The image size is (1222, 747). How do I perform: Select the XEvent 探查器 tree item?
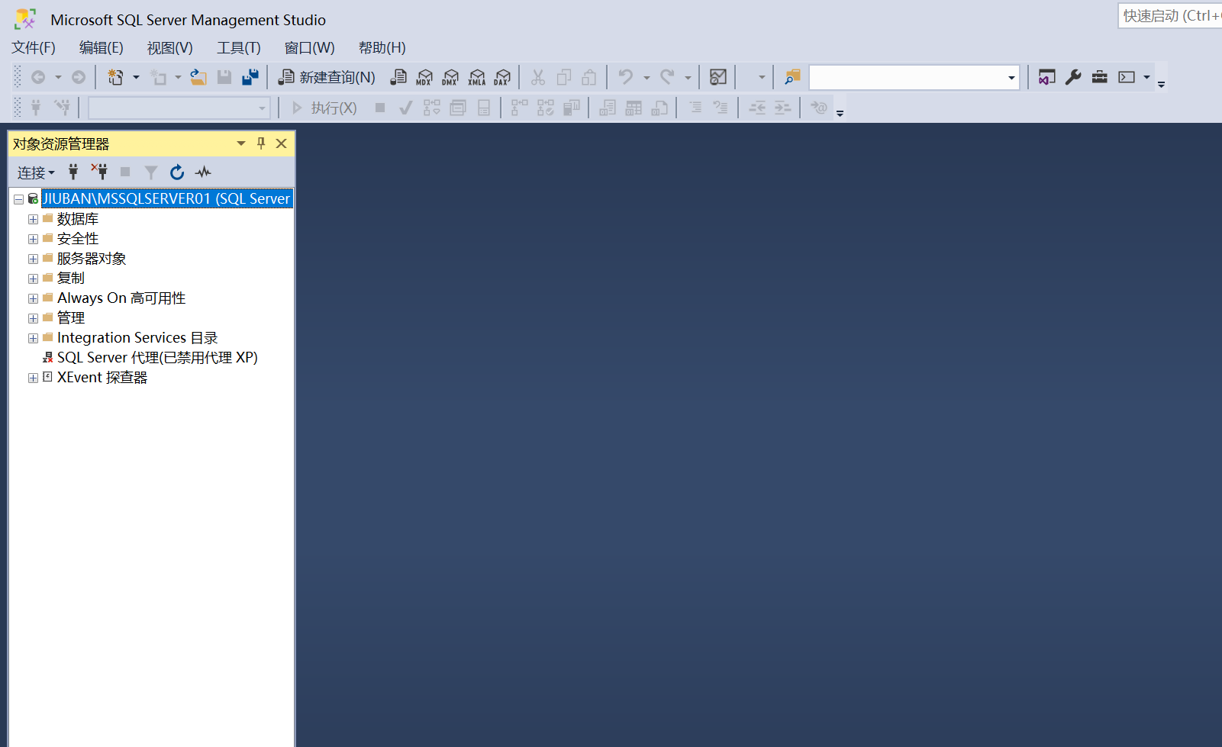coord(102,378)
